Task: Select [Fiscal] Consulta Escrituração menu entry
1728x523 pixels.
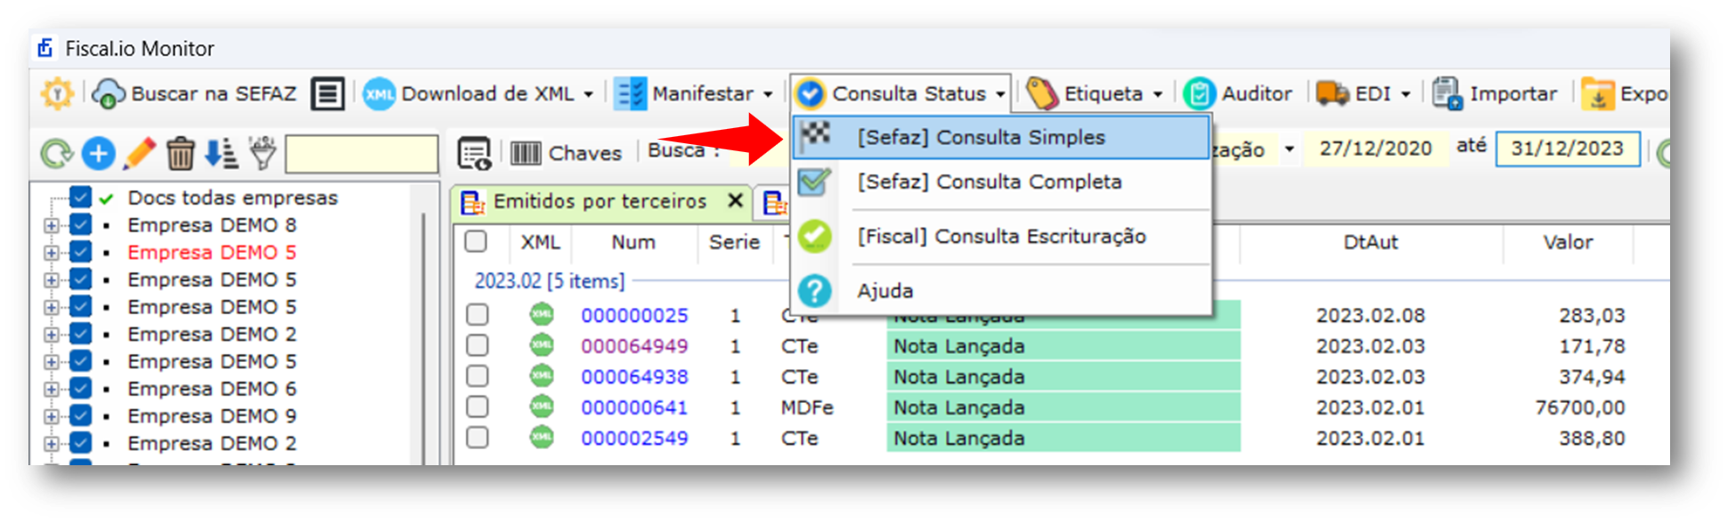Action: point(1001,237)
